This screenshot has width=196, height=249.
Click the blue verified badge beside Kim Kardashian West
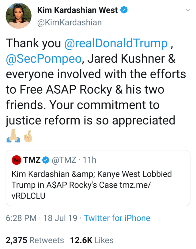(x=123, y=10)
